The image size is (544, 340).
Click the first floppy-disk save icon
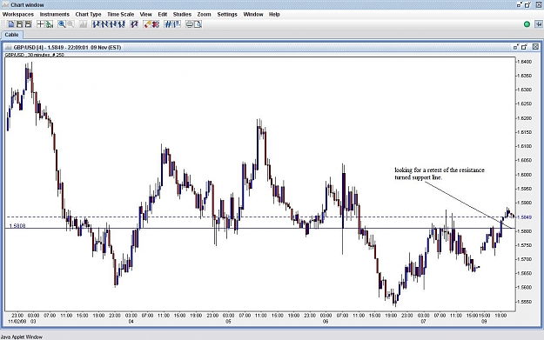(20, 24)
